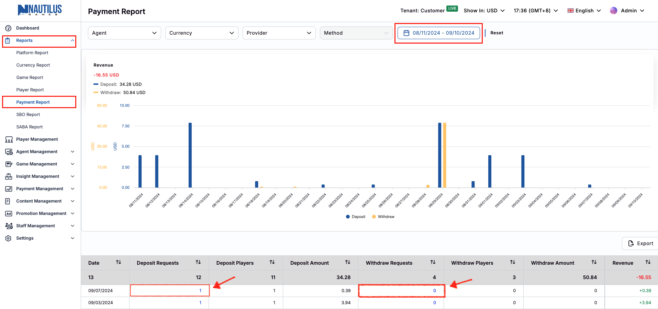Image resolution: width=658 pixels, height=309 pixels.
Task: Click the Nautilus Games logo
Action: point(40,10)
